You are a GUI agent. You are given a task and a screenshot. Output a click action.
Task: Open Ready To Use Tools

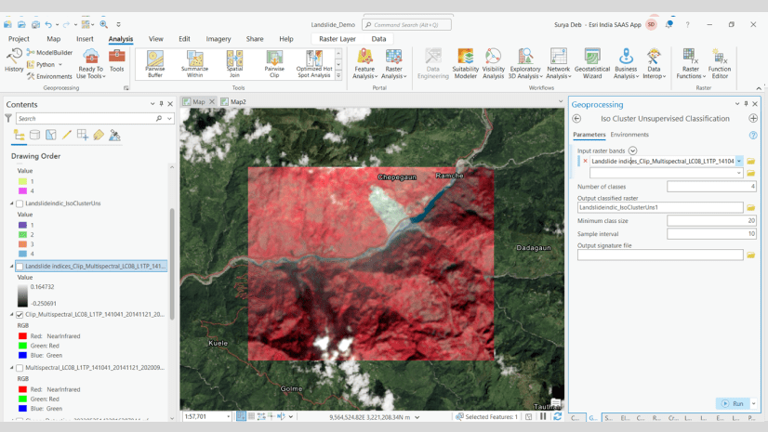90,63
